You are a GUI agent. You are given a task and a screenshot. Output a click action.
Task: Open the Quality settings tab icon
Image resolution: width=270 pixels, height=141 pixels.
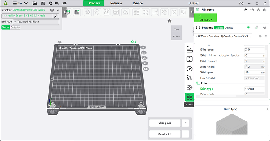189,49
